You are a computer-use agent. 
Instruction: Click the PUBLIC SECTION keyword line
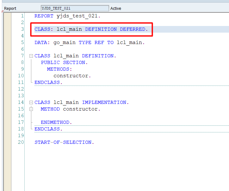64,62
